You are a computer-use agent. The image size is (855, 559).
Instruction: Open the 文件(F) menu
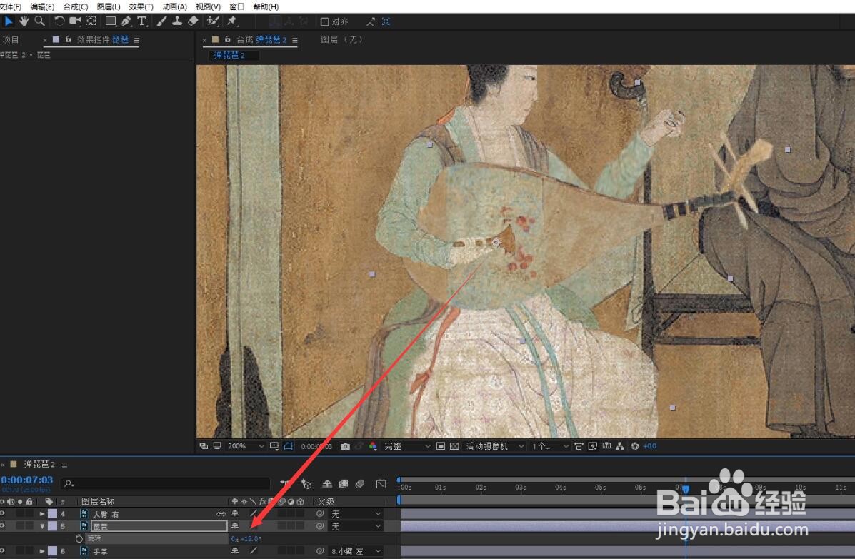coord(11,6)
